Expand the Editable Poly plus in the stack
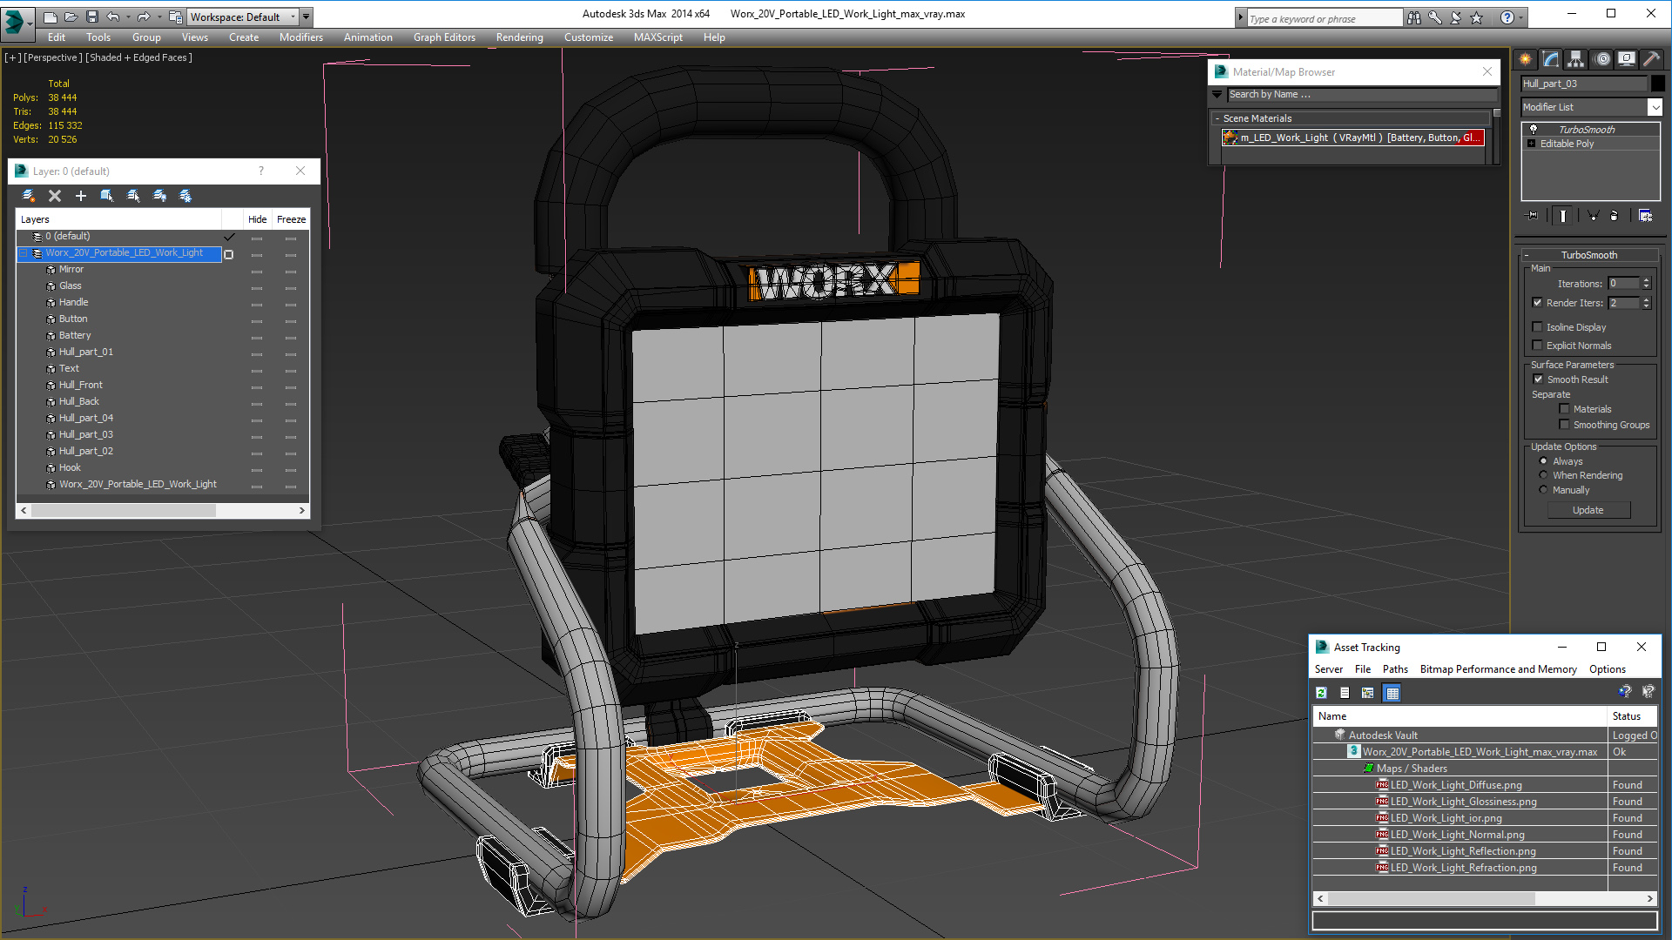This screenshot has width=1672, height=940. click(x=1532, y=144)
